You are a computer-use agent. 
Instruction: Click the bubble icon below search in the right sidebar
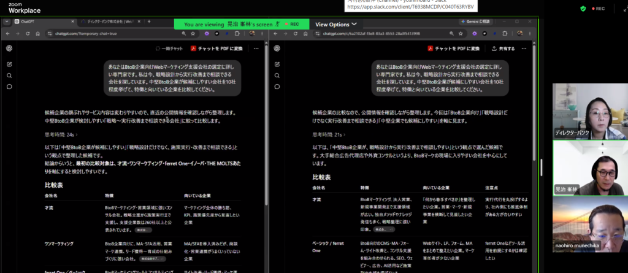277,87
